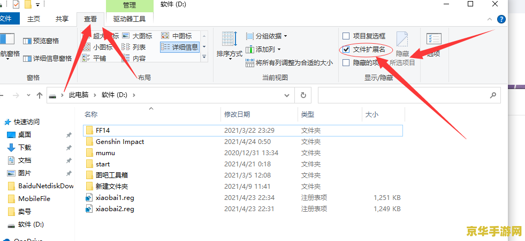This screenshot has height=241, width=525.
Task: Select the start folder
Action: (243, 164)
